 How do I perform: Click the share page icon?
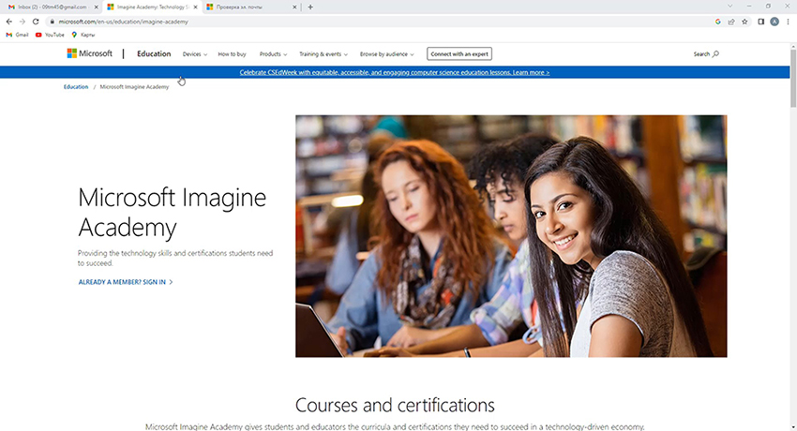[731, 22]
